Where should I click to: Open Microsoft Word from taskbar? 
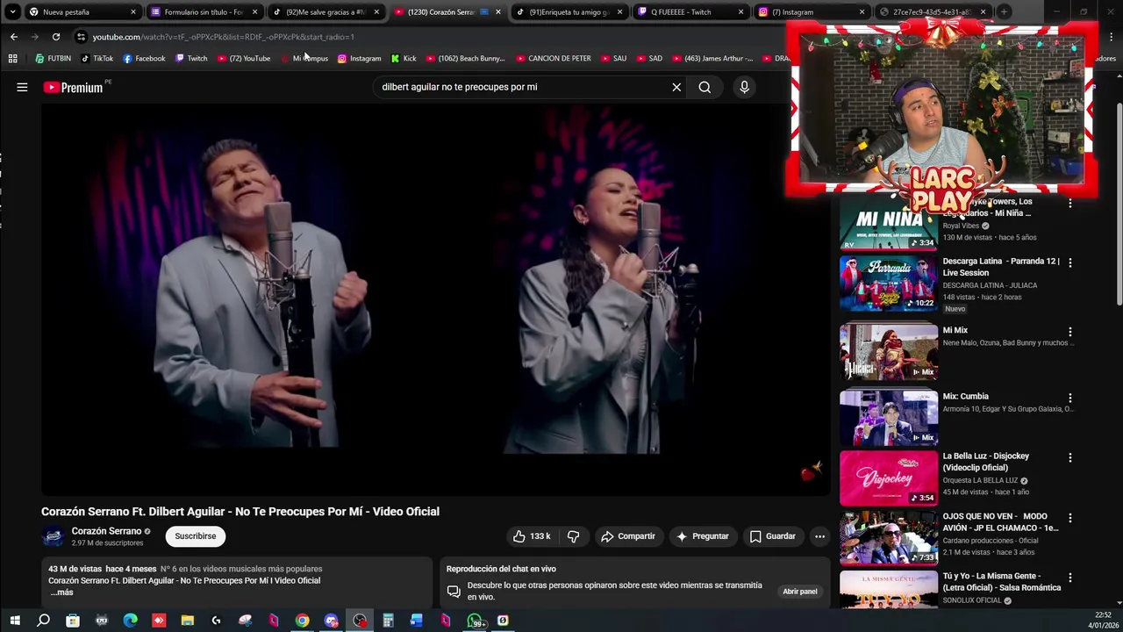tap(416, 621)
